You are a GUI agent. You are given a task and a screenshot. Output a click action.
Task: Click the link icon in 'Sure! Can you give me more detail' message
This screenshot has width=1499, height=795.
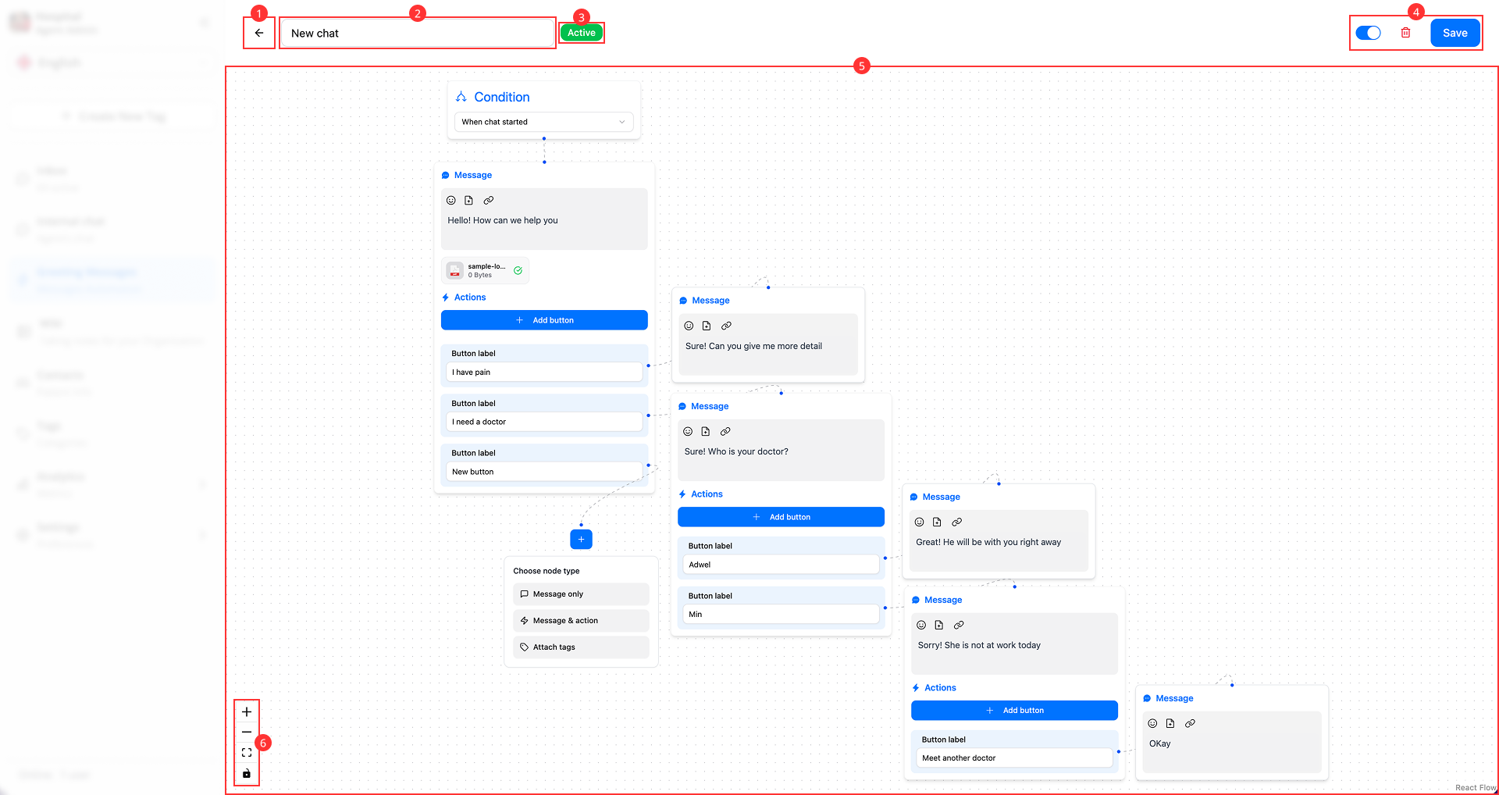pos(726,326)
